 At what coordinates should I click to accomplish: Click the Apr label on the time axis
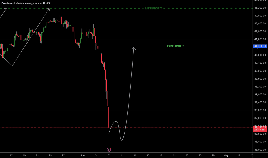83,155
